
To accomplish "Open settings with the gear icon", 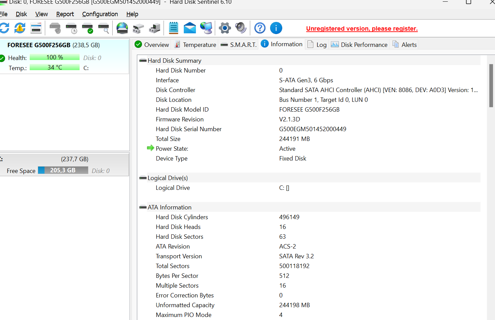I will [225, 28].
